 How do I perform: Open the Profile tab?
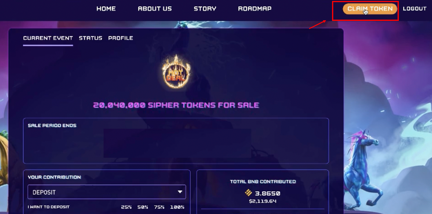pos(121,38)
